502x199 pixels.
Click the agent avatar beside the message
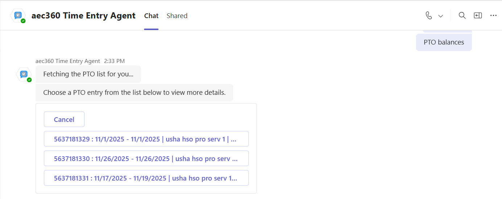point(24,74)
